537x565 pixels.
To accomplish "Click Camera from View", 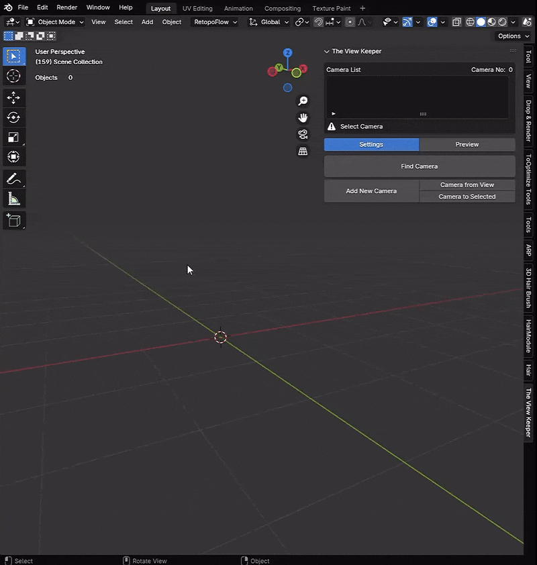I will click(467, 185).
